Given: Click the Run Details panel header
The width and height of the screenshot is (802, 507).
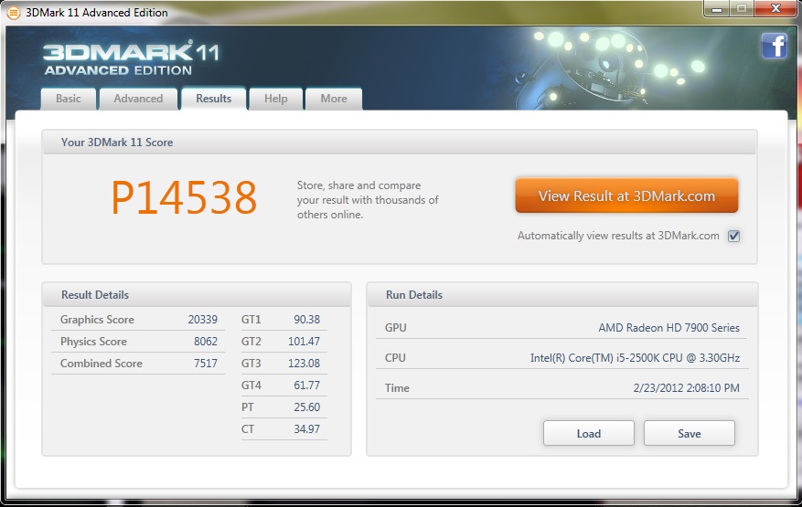Looking at the screenshot, I should coord(562,295).
